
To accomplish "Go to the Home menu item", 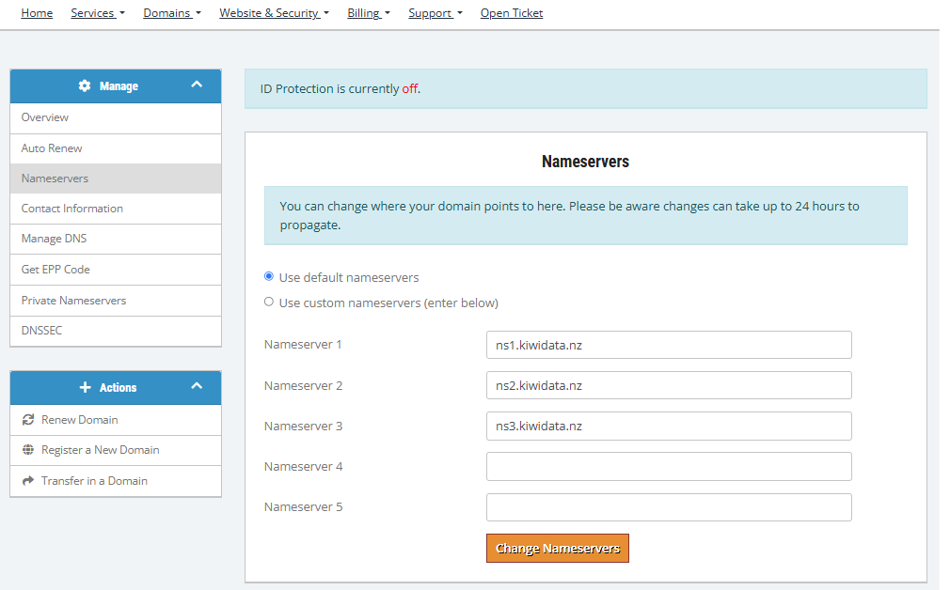I will (37, 13).
